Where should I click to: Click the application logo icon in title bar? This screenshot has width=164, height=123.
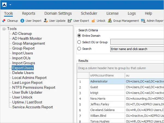(x=4, y=5)
